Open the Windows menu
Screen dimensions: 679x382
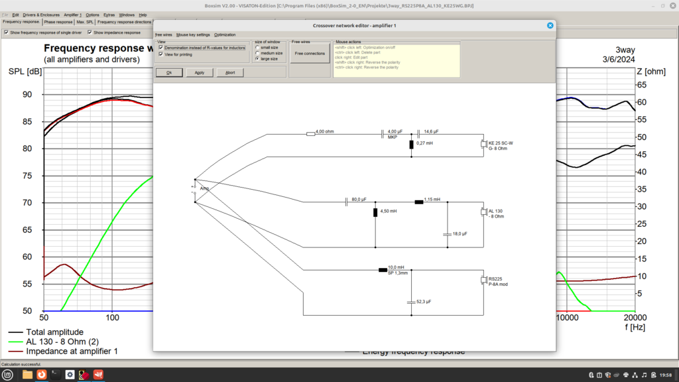127,15
